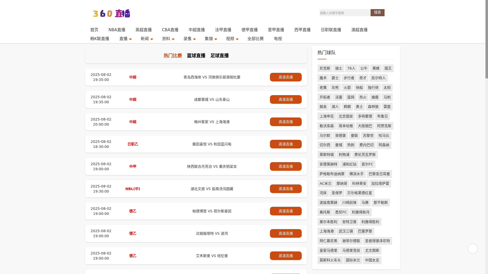Screen dimensions: 488x274
Task: Select 凯尔特人 team tag
Action: (x=378, y=78)
